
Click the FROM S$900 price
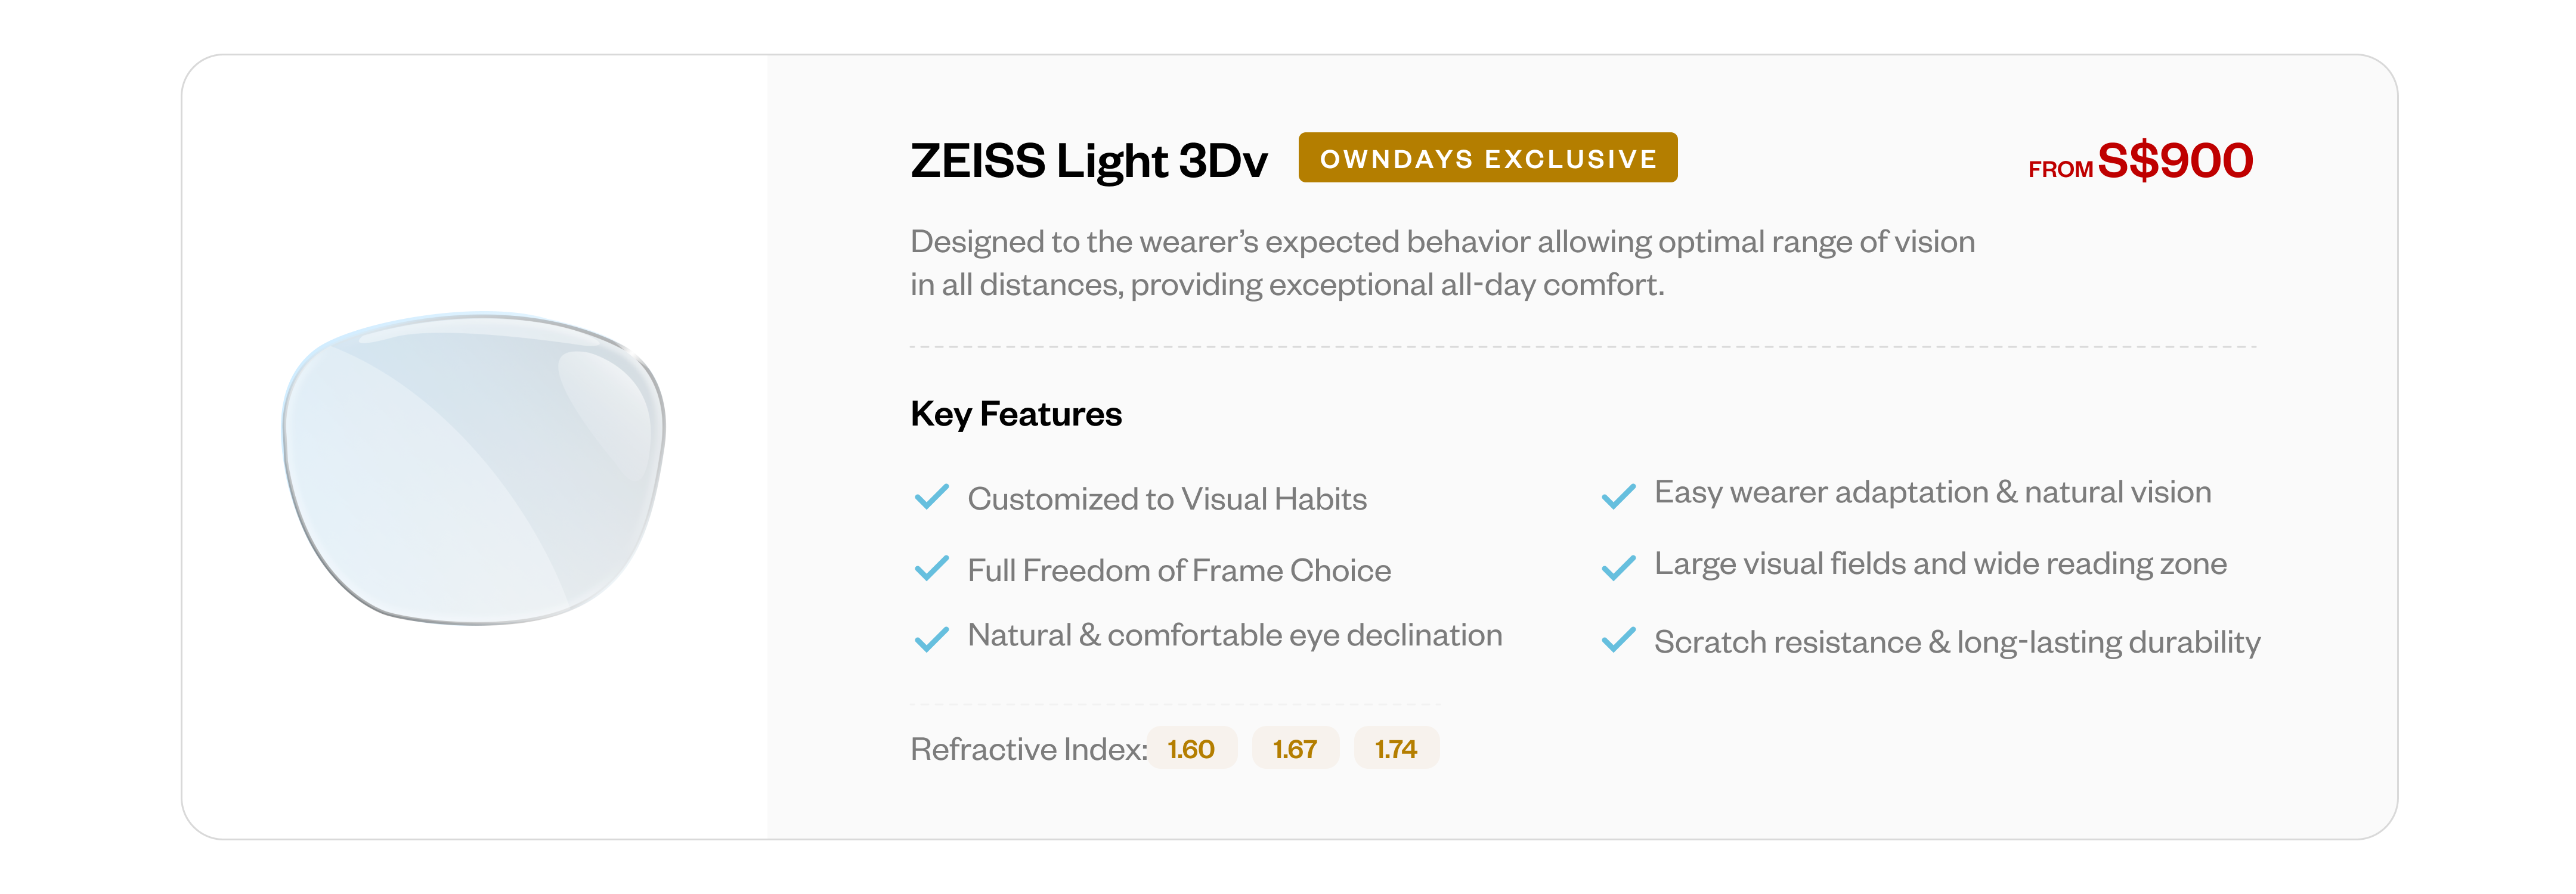[x=2140, y=162]
